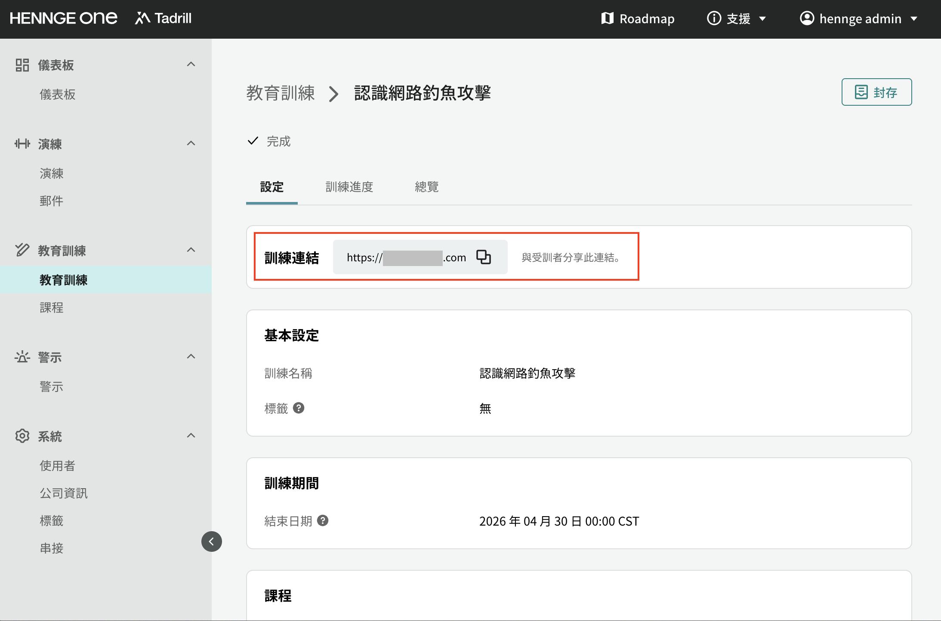Click the 課程 section heading

click(278, 596)
